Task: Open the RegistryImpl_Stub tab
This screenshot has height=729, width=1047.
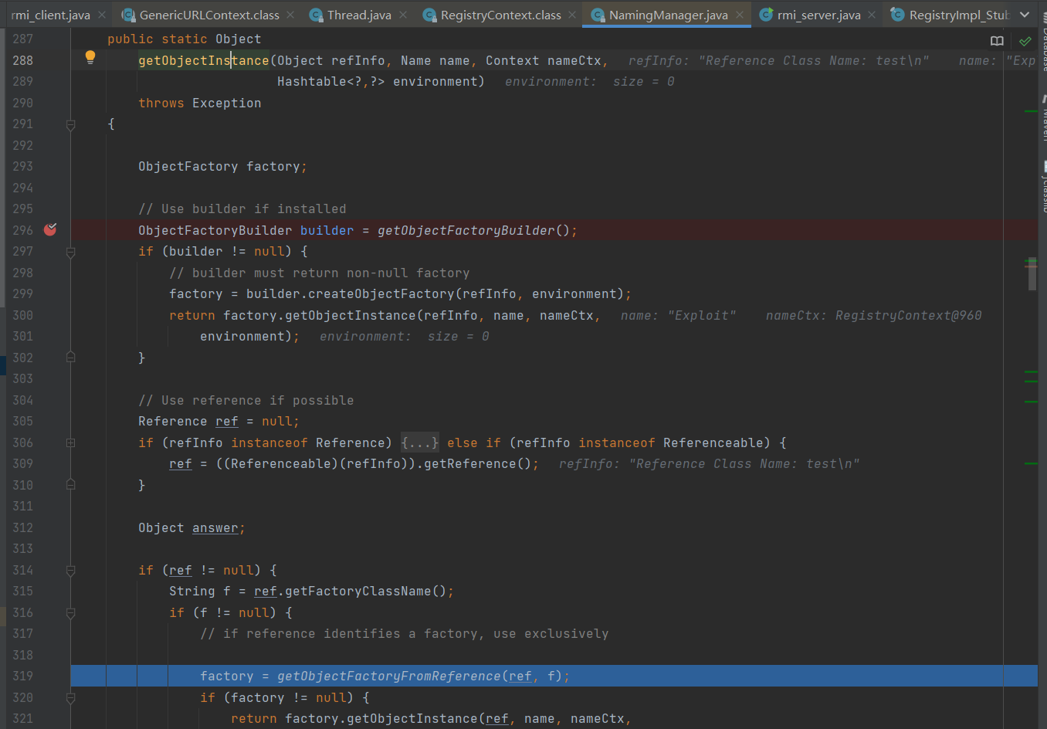Action: pos(950,15)
